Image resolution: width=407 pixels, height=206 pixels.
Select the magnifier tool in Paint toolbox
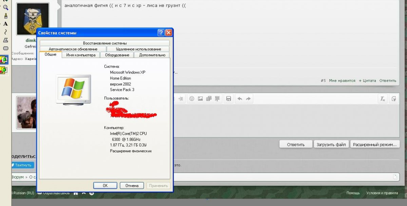tap(5, 7)
